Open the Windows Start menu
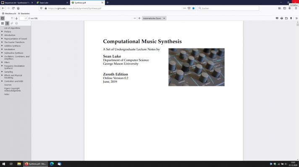Viewport: 299px width, 167px height. coord(4,164)
